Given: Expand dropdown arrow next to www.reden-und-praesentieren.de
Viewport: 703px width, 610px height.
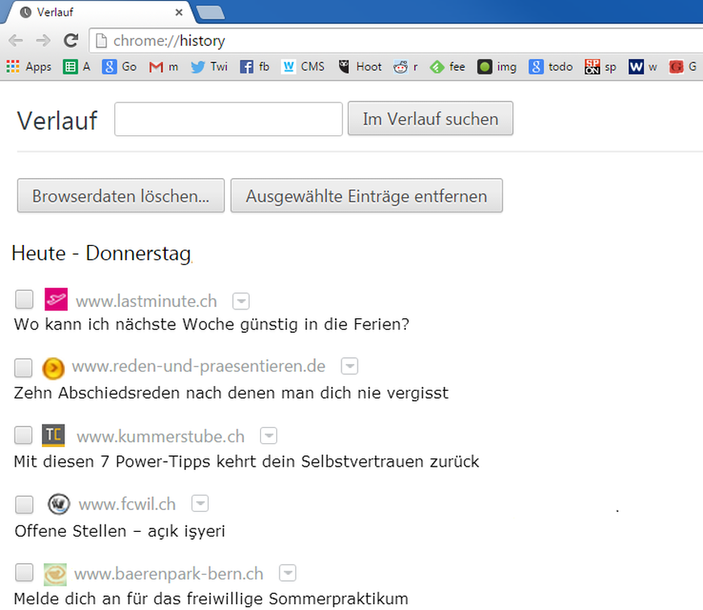Looking at the screenshot, I should (x=349, y=366).
